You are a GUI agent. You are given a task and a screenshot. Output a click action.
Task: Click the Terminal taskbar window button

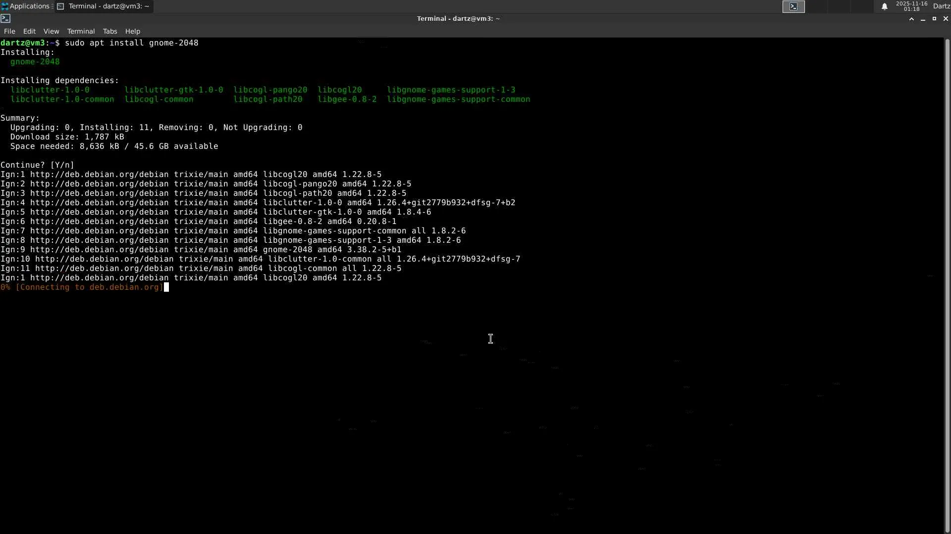[104, 6]
